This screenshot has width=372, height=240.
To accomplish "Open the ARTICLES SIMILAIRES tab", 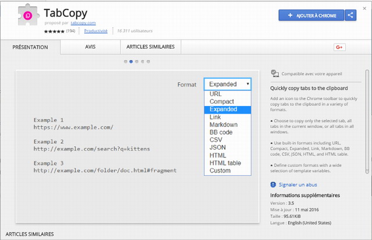I will pyautogui.click(x=151, y=47).
